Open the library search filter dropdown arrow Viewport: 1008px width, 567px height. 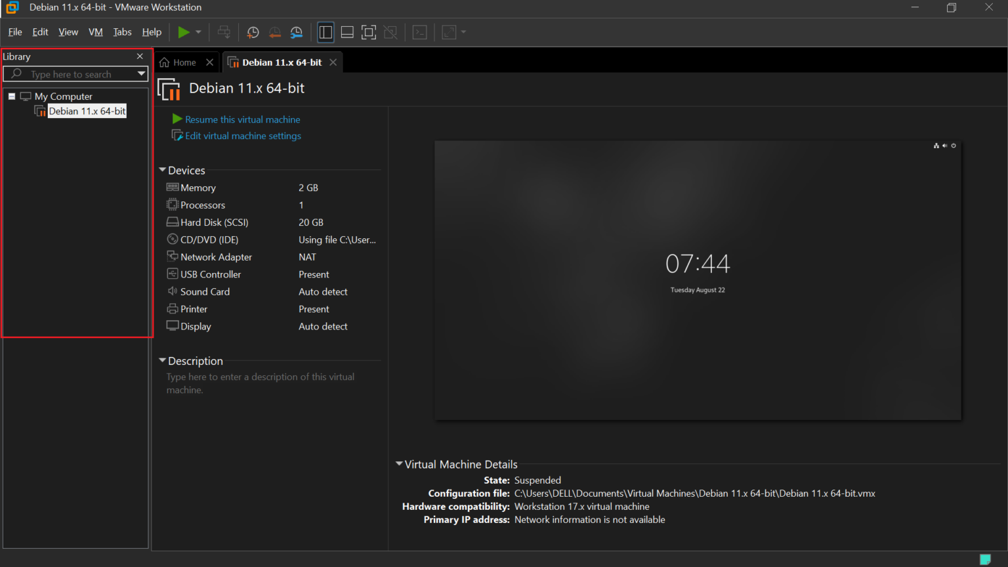(x=141, y=74)
